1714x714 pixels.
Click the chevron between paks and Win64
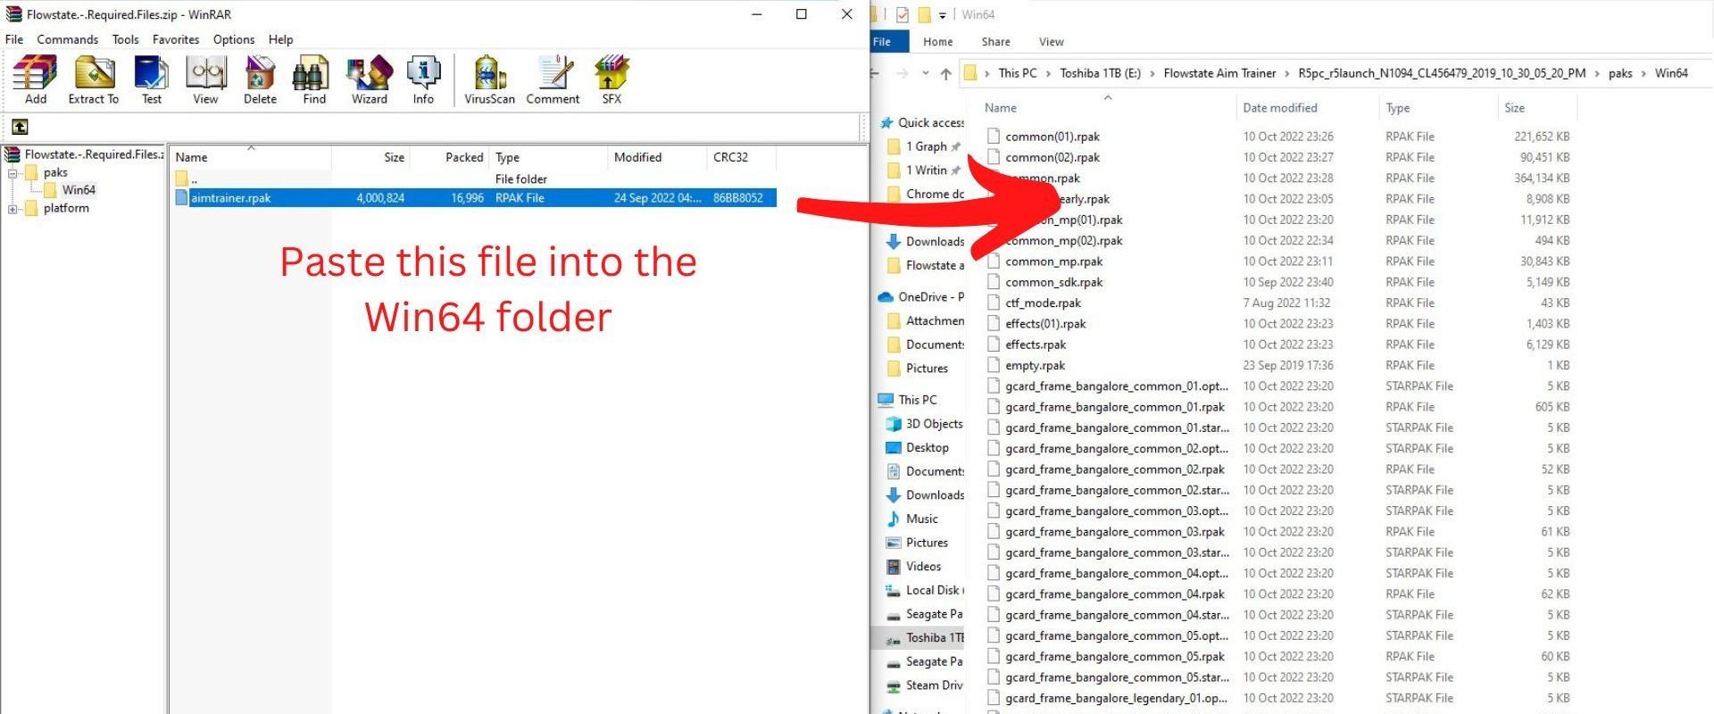(1643, 73)
